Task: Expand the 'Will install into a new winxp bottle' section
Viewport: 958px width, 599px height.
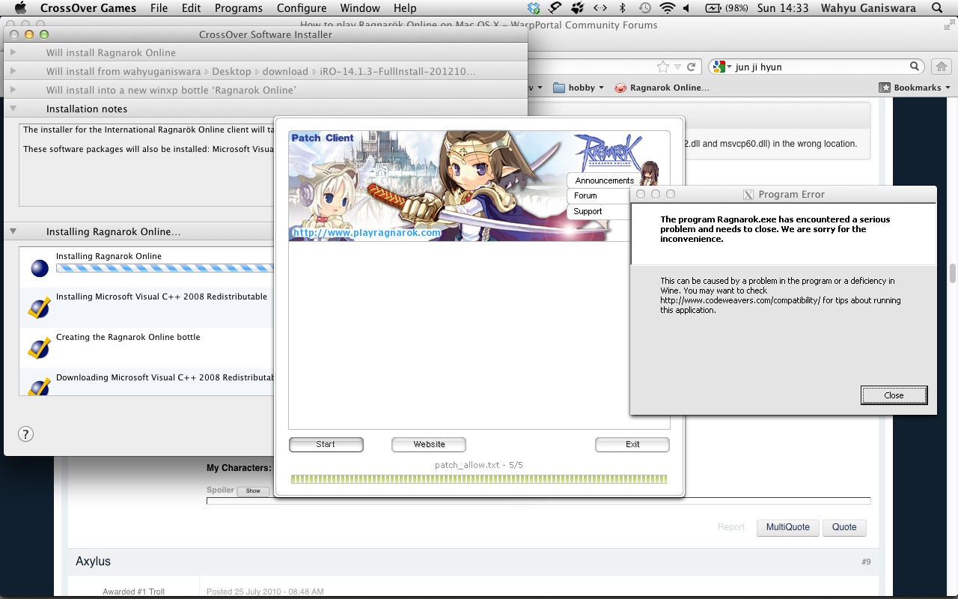Action: click(13, 90)
